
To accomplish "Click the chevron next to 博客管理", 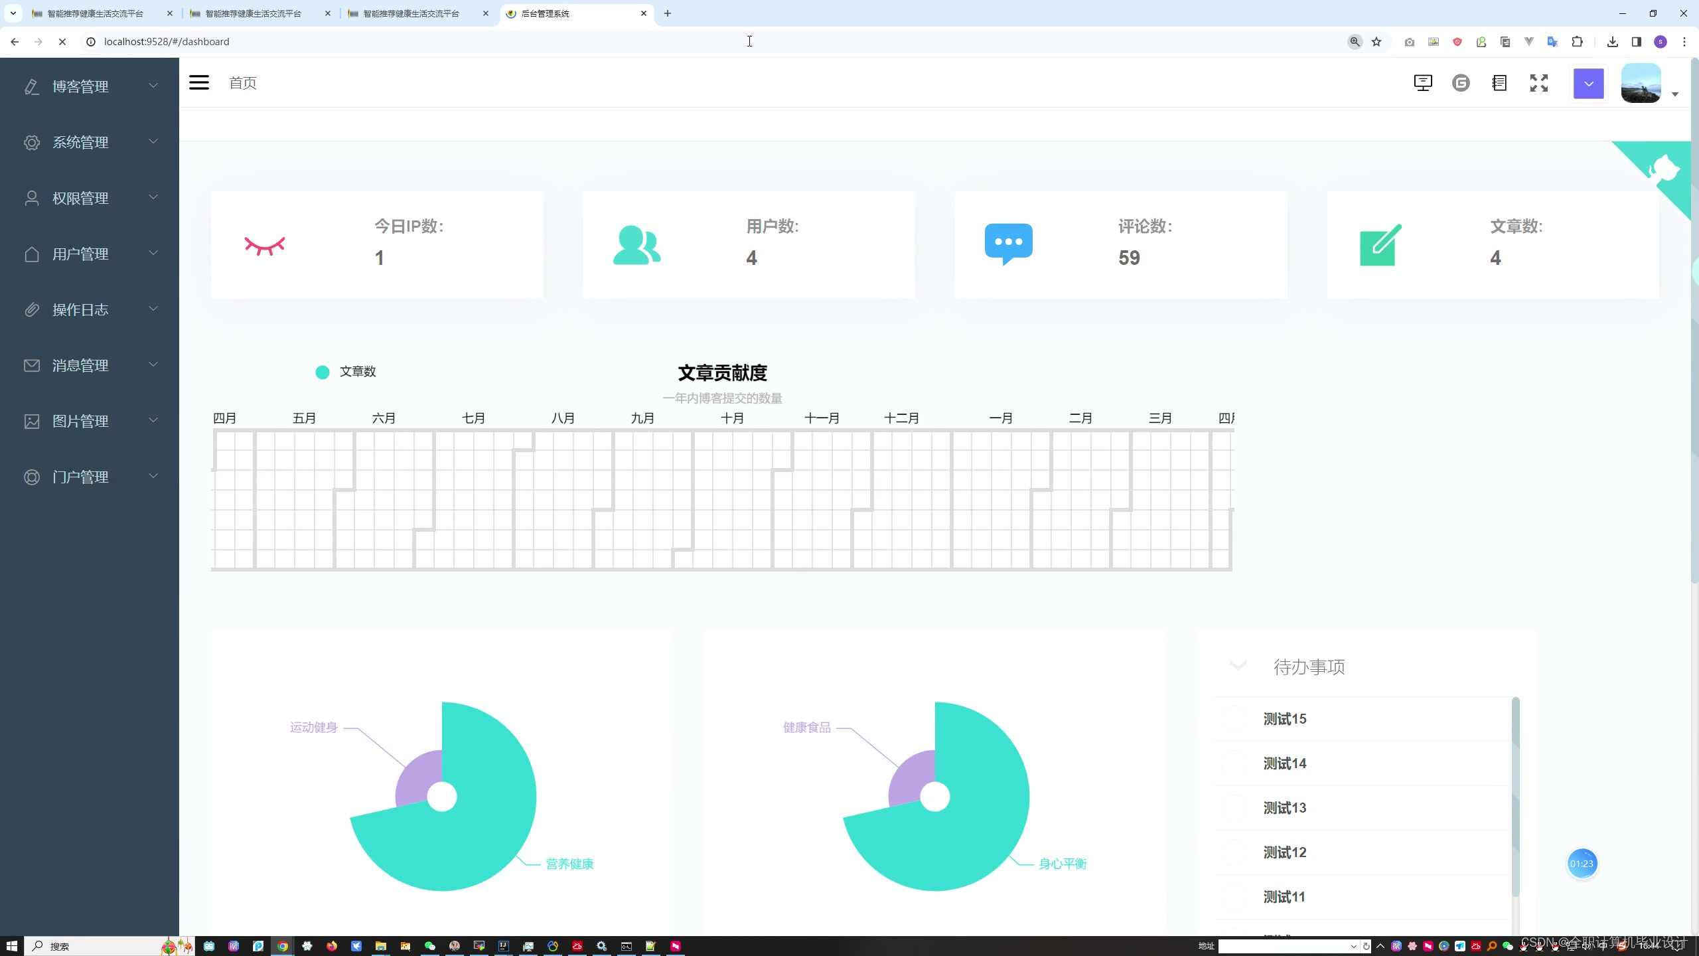I will point(153,85).
